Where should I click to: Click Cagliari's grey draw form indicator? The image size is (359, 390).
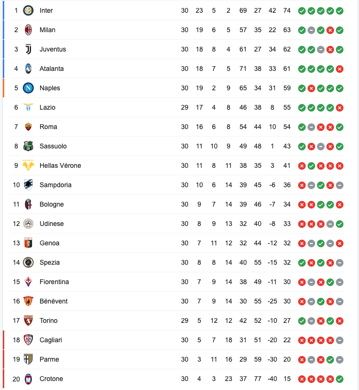tap(340, 340)
